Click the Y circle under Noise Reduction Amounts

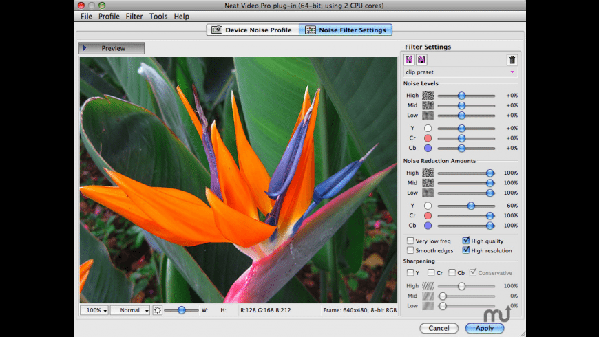428,206
